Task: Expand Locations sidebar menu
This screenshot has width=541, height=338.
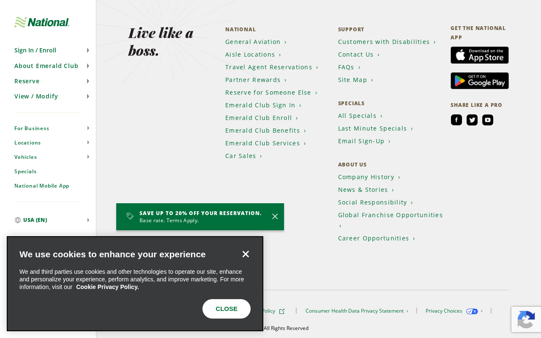Action: 52,143
